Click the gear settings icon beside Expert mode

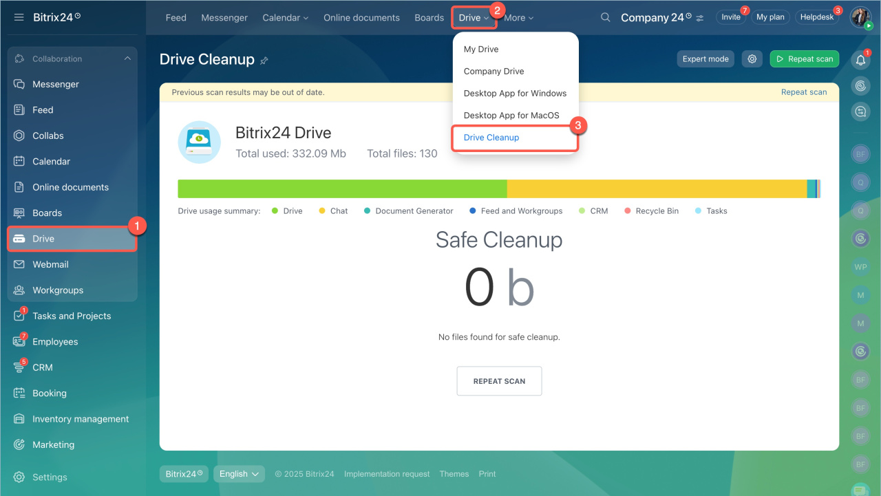pyautogui.click(x=752, y=59)
